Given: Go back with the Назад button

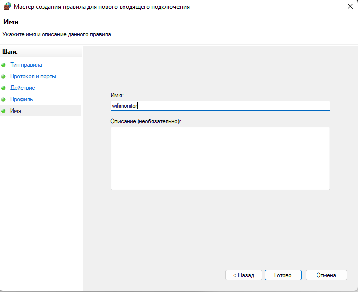Looking at the screenshot, I should point(244,275).
